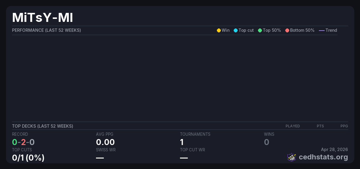Screen dimensions: 360x169
Task: Click the red Bottom 50% legend dot
Action: tap(287, 30)
